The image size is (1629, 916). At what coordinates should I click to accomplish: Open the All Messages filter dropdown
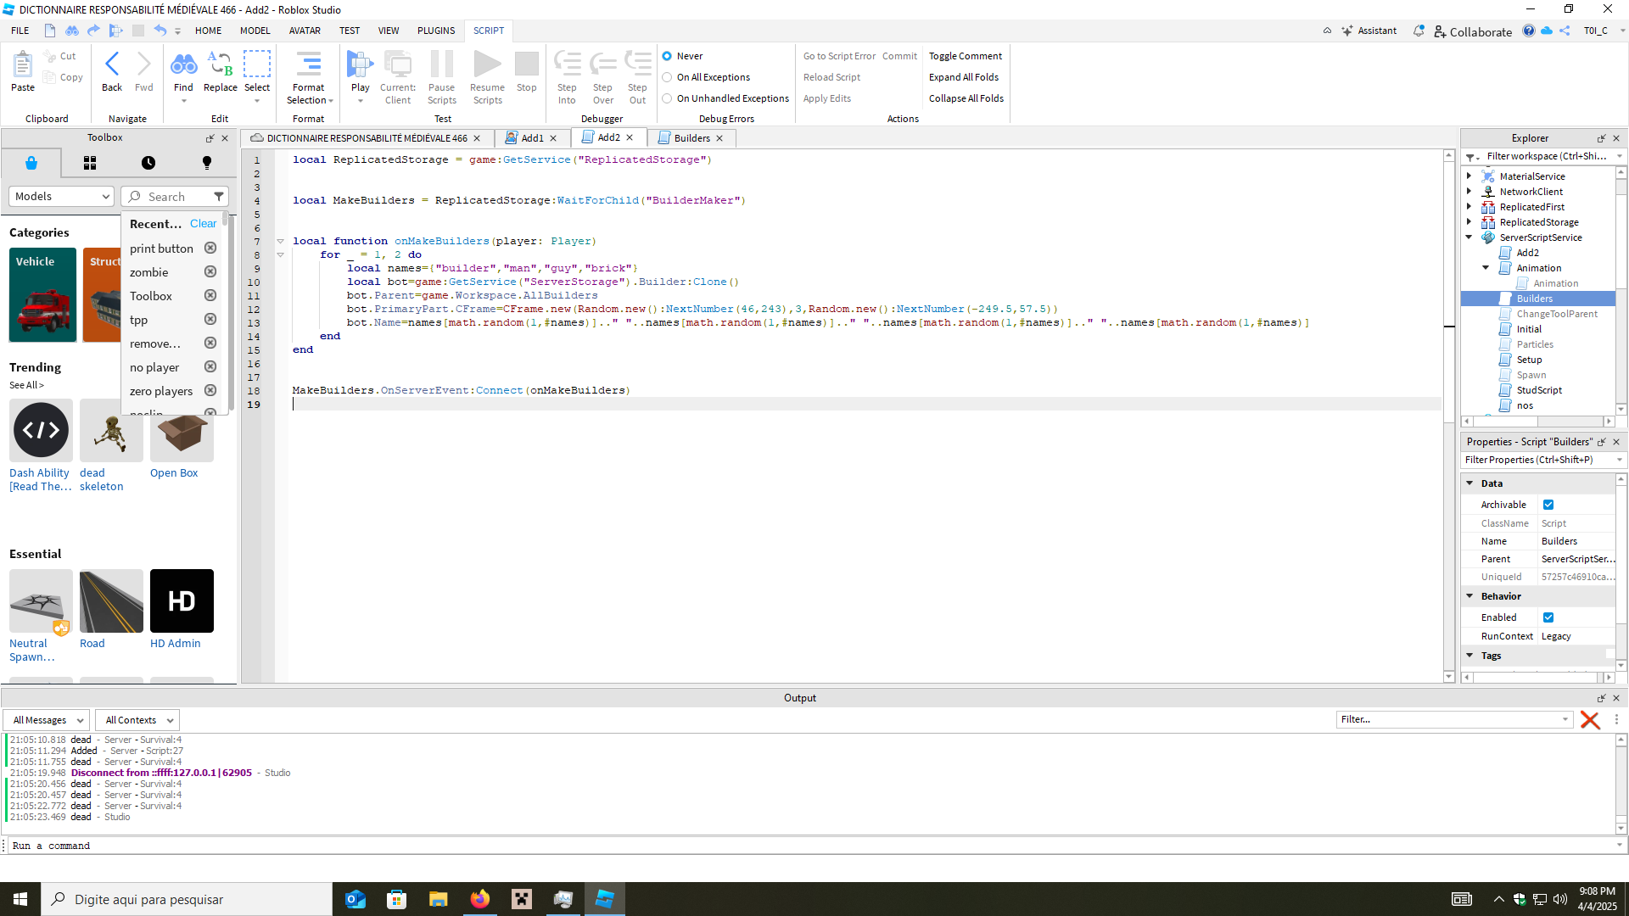(x=48, y=720)
